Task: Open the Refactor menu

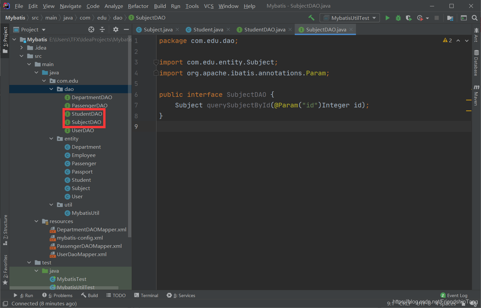Action: (x=138, y=6)
